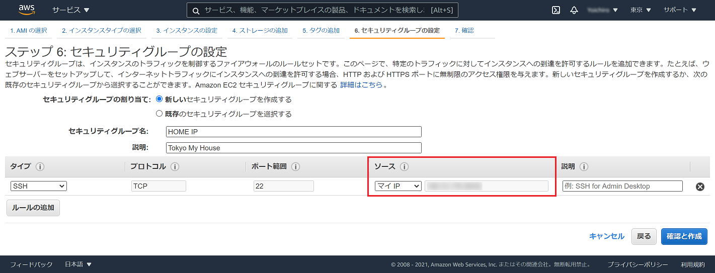Click the セキュリティグループ名 field HOME IP
715x273 pixels.
294,132
